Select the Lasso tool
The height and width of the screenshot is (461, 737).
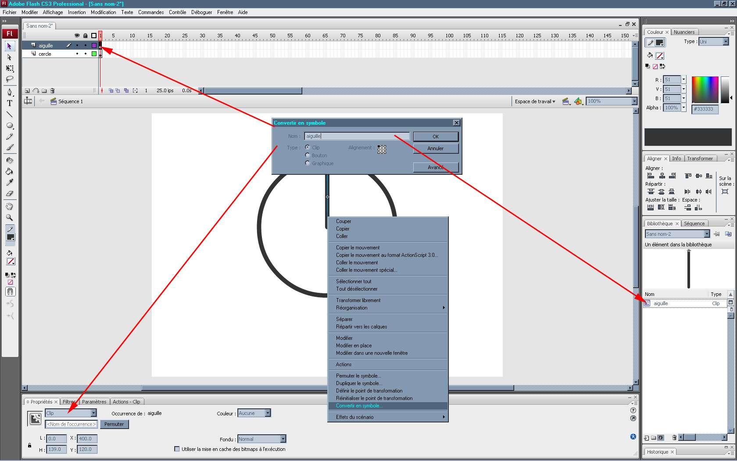(10, 79)
